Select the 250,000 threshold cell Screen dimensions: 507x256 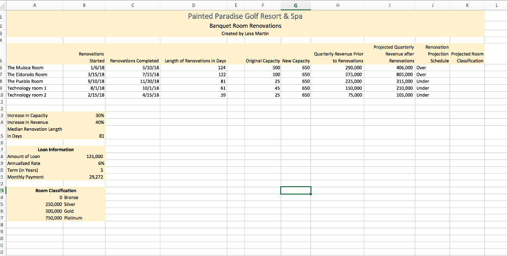click(35, 205)
